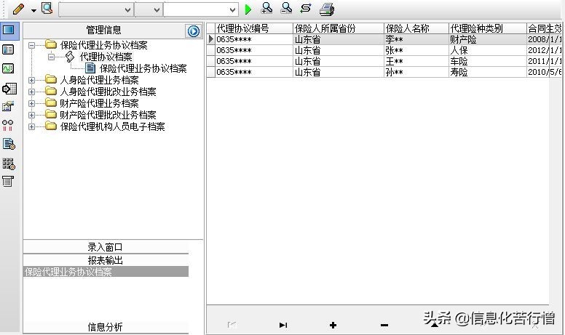Add a record with the plus button

pyautogui.click(x=333, y=325)
